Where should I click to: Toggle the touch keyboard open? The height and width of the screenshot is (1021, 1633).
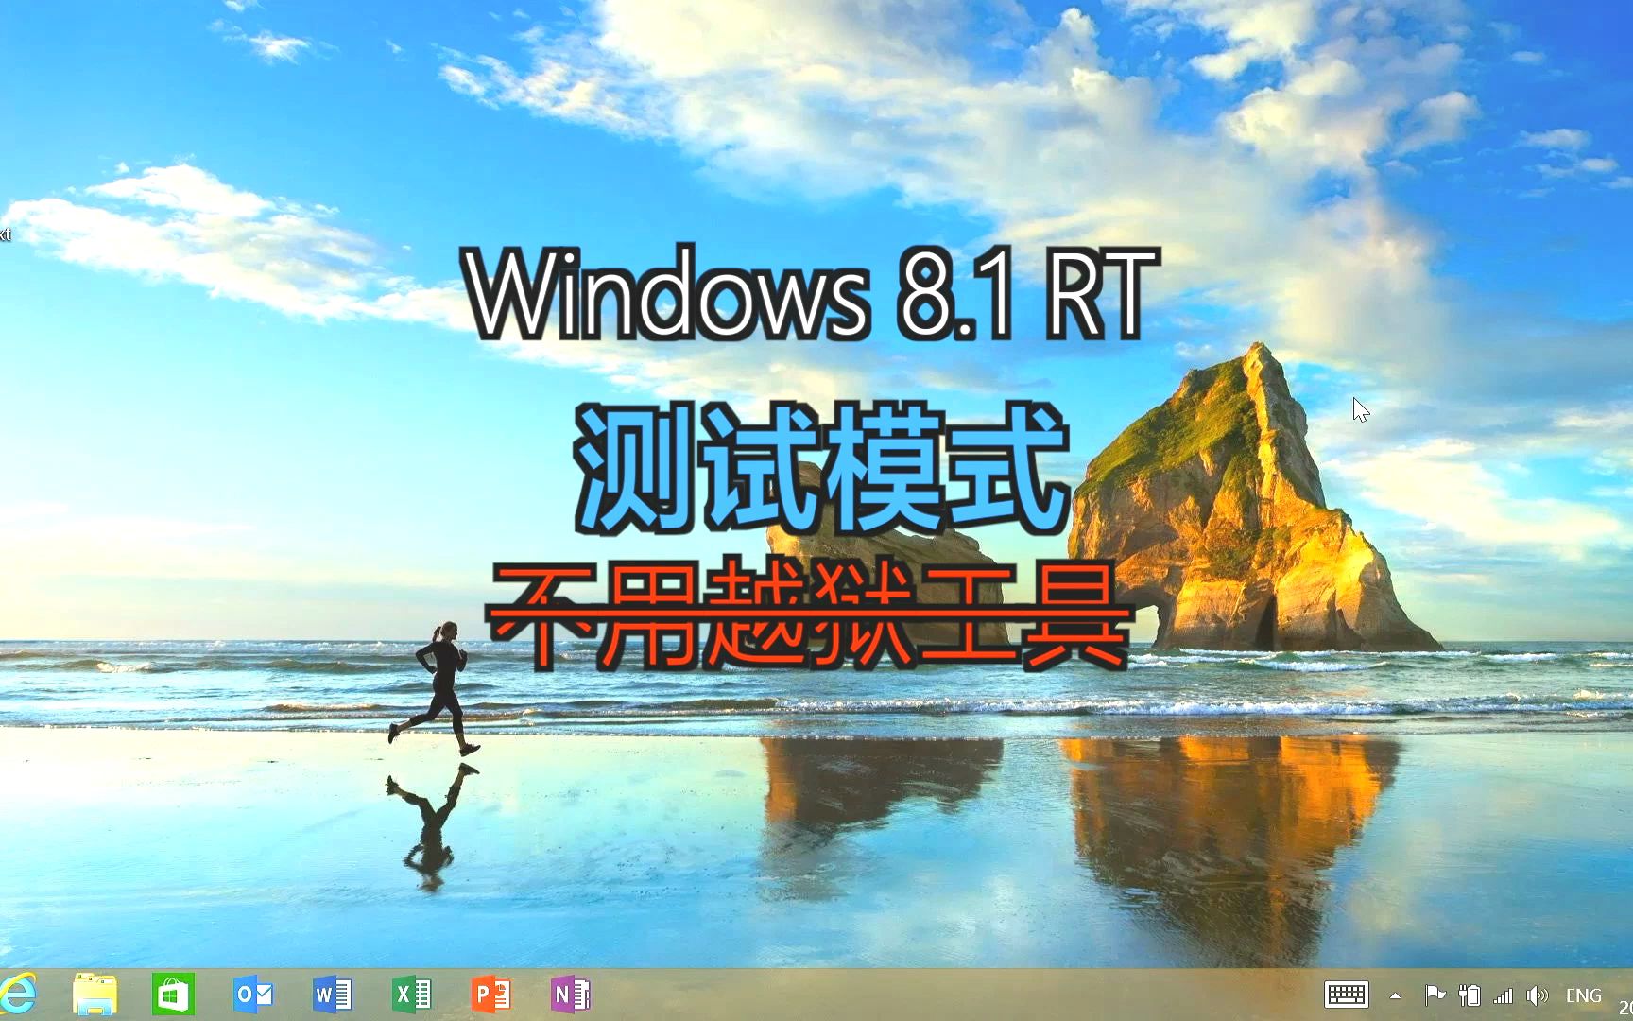(1347, 995)
